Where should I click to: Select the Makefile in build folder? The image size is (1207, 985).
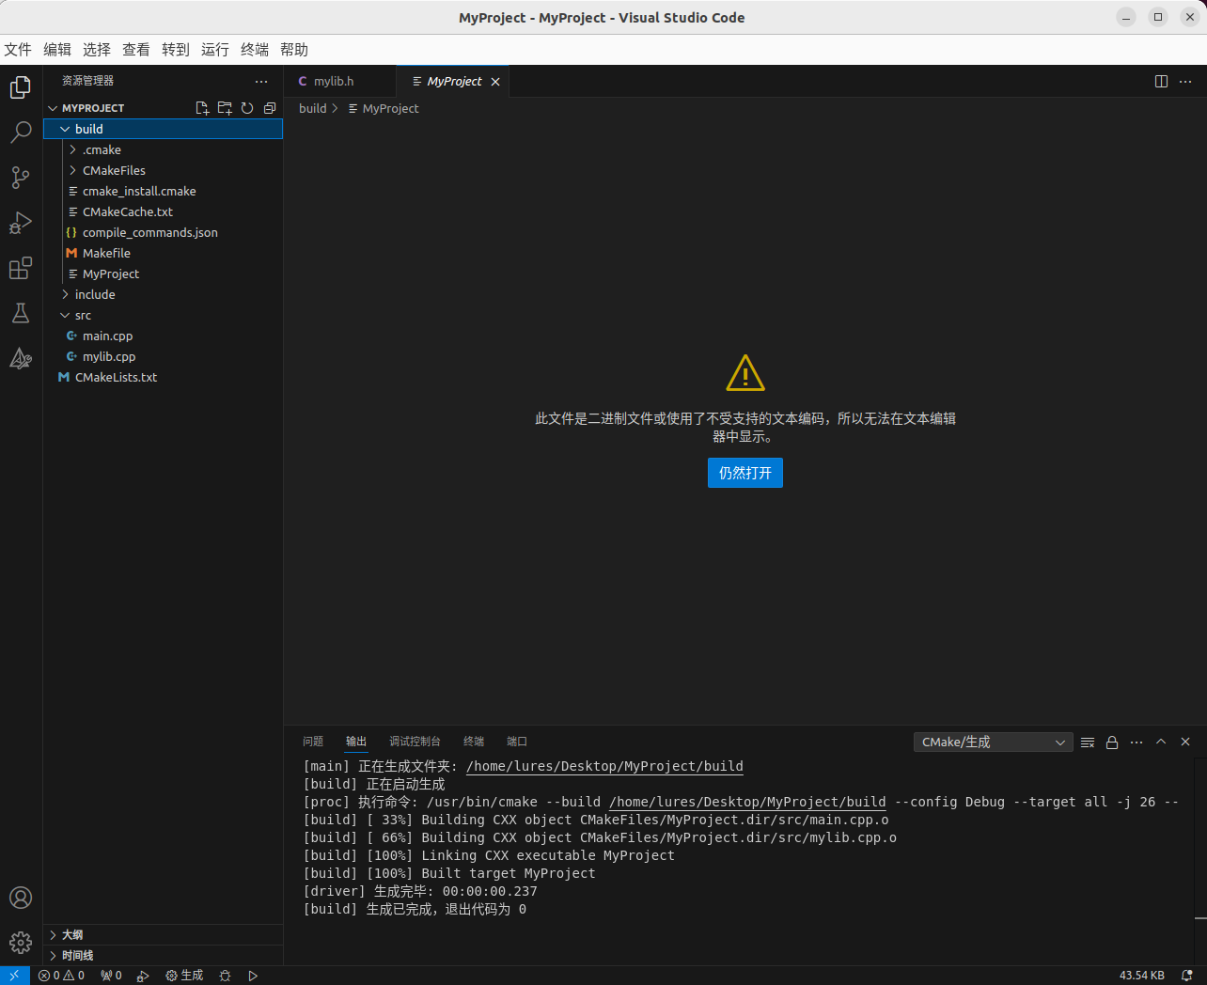(163, 253)
